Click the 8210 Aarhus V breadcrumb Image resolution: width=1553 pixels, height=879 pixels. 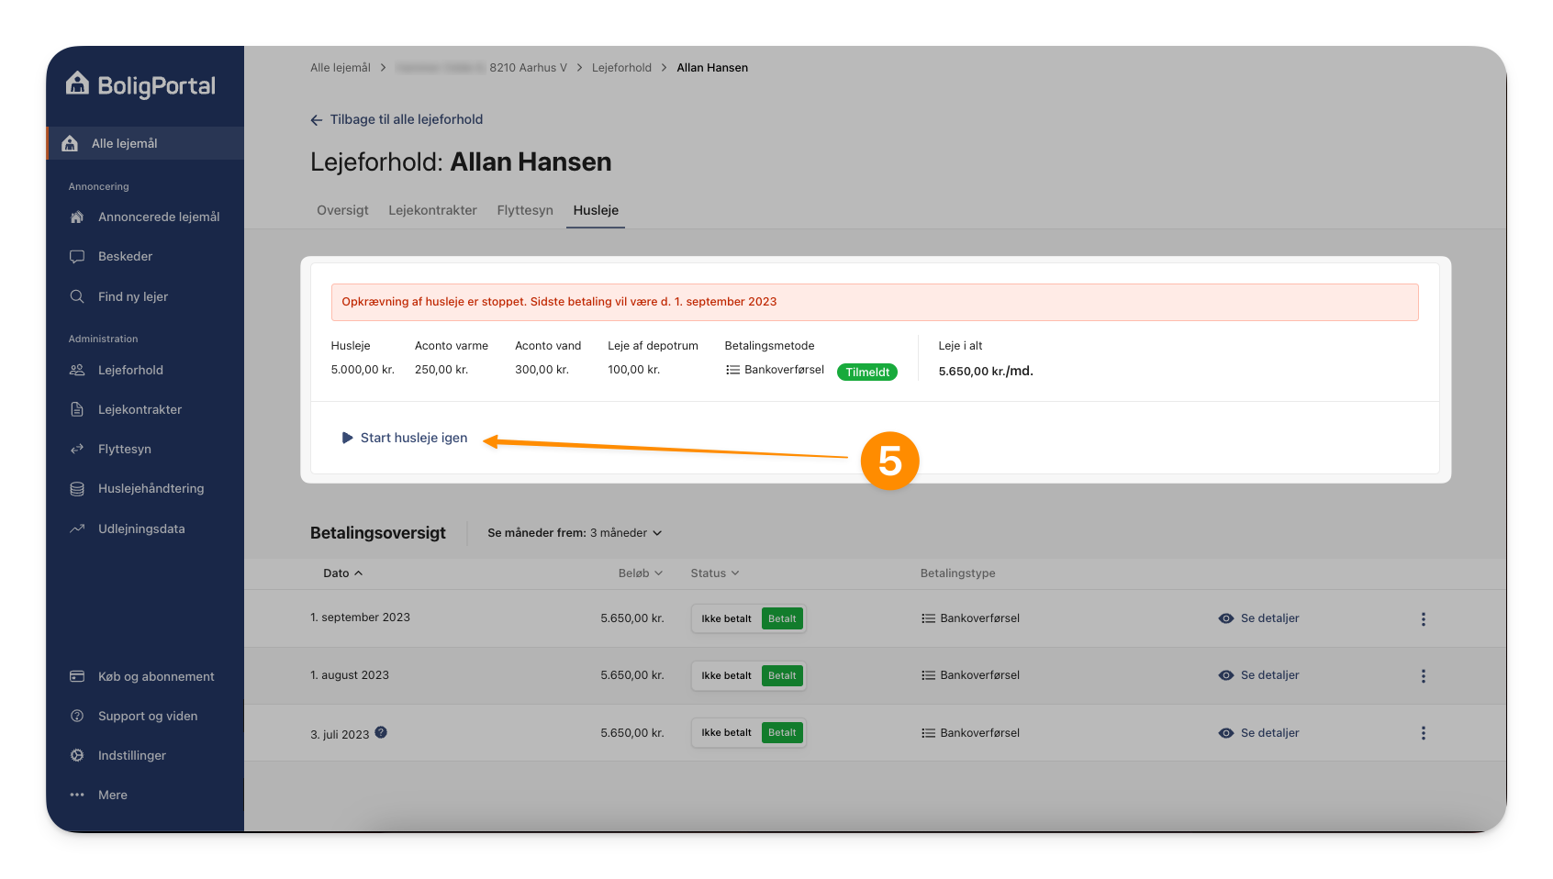point(528,68)
